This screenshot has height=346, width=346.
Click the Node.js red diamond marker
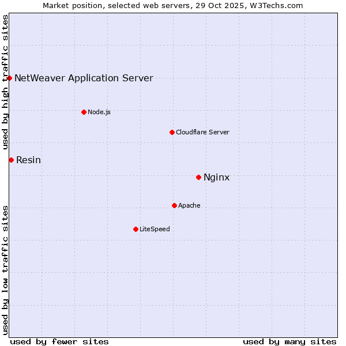[x=84, y=112]
